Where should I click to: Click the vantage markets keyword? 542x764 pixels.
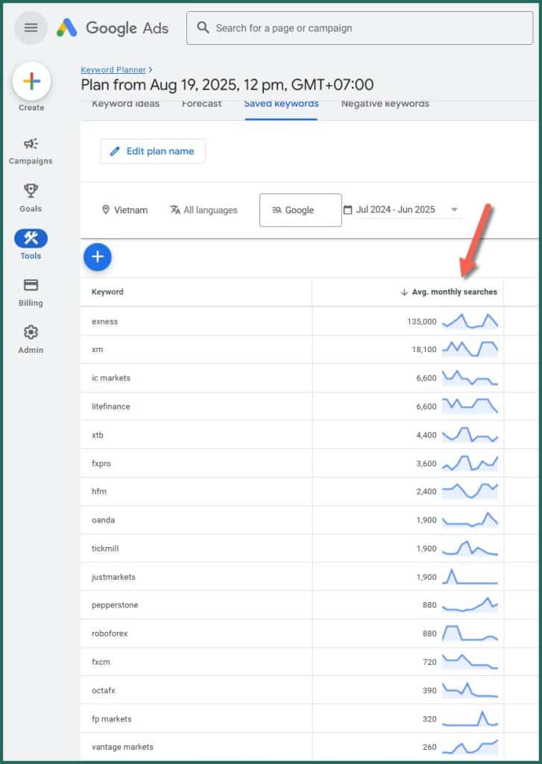click(x=122, y=747)
